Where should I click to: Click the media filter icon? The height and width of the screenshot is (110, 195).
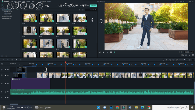(80, 10)
